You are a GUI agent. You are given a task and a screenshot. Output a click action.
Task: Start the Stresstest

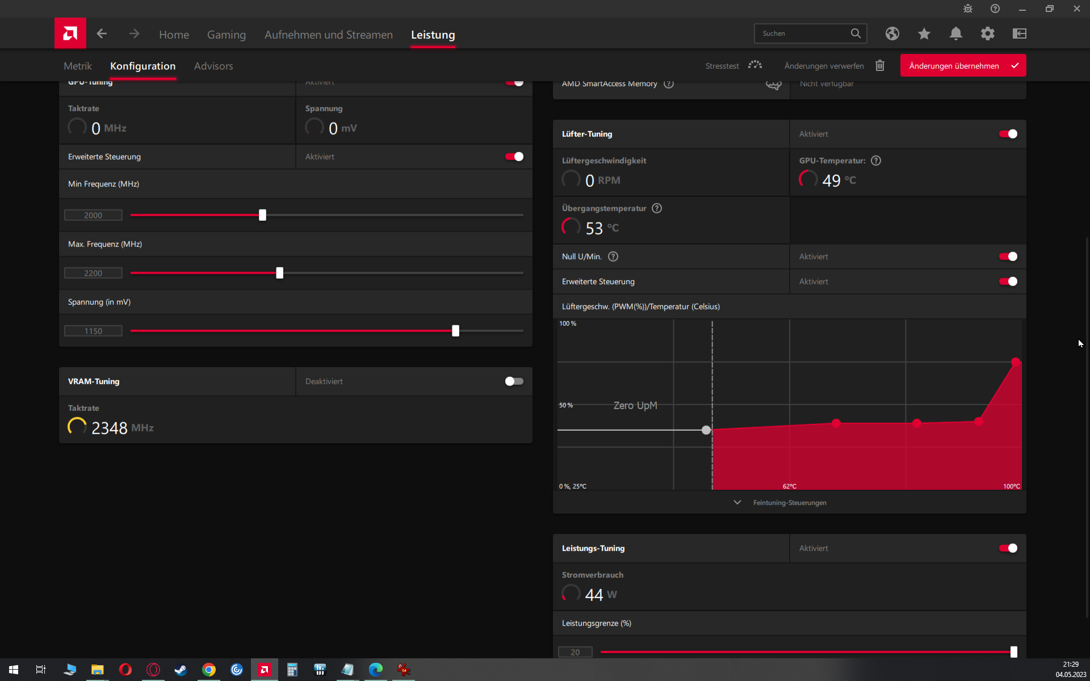(732, 66)
